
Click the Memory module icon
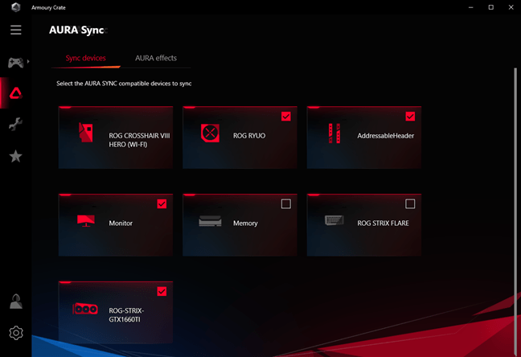210,221
